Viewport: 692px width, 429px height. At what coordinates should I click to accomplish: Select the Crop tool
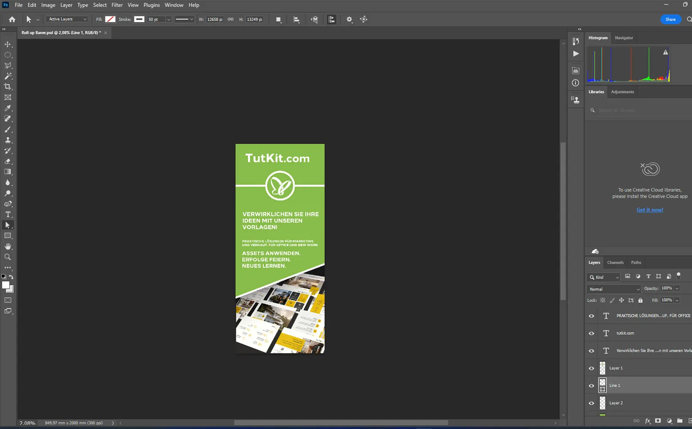click(x=8, y=87)
